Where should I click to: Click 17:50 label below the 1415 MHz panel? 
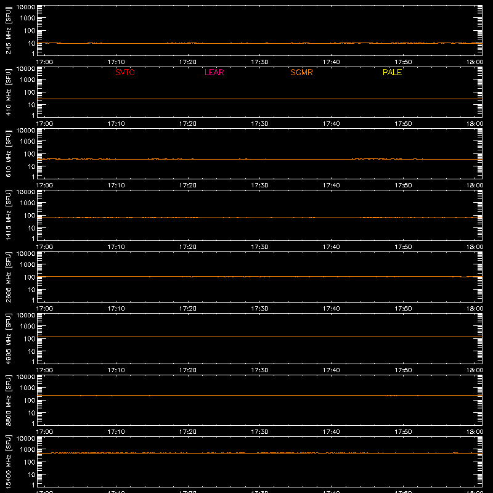(x=403, y=247)
